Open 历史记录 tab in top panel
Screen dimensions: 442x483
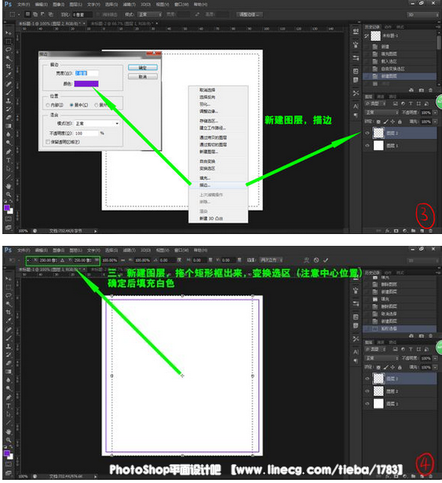tap(372, 27)
